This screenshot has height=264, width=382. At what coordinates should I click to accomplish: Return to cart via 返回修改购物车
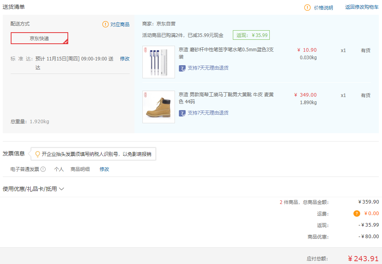coord(362,7)
